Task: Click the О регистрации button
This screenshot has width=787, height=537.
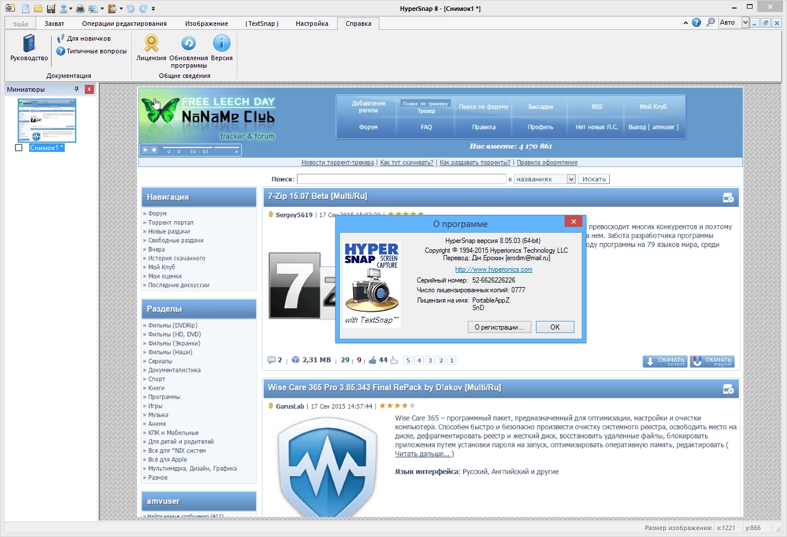Action: tap(499, 327)
